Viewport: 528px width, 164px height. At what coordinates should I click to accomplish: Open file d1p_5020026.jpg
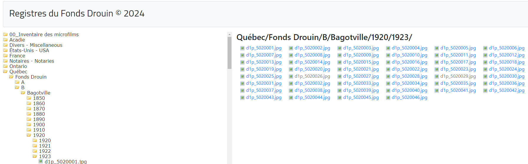pyautogui.click(x=312, y=76)
